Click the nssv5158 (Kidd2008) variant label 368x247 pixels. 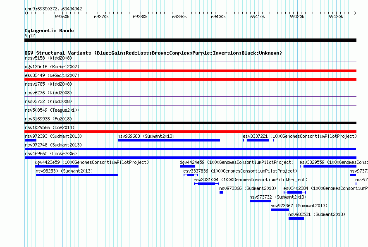[x=48, y=58]
